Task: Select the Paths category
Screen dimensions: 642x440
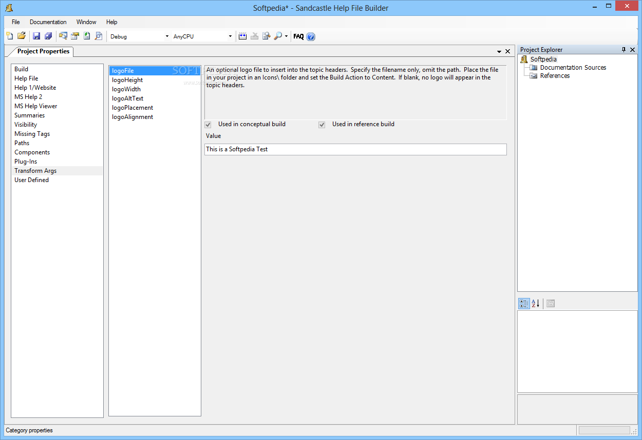Action: [57, 143]
